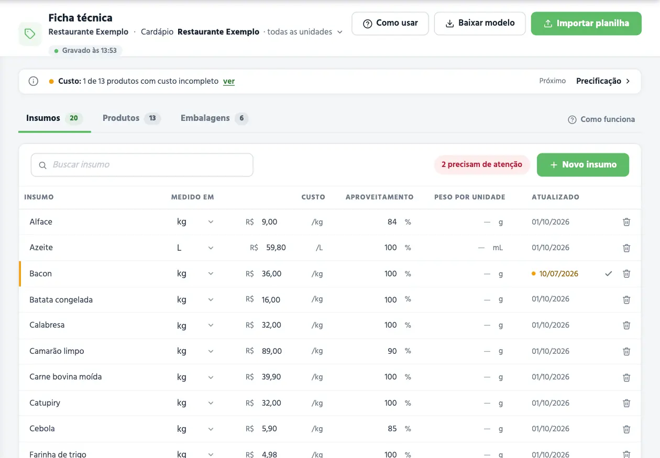
Task: Open the Como funciona help link
Action: [x=601, y=119]
